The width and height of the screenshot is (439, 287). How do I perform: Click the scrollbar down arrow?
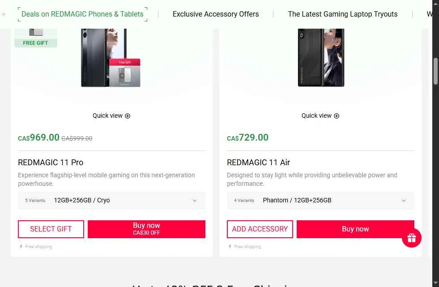click(x=435, y=283)
